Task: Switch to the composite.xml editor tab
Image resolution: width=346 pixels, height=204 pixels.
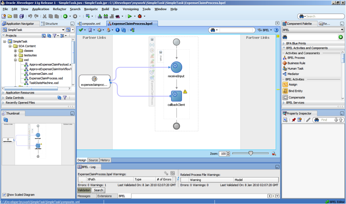Action: (91, 24)
